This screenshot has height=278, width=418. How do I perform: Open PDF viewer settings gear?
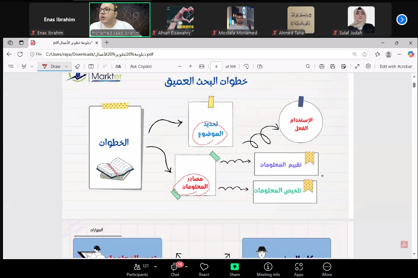coord(368,66)
